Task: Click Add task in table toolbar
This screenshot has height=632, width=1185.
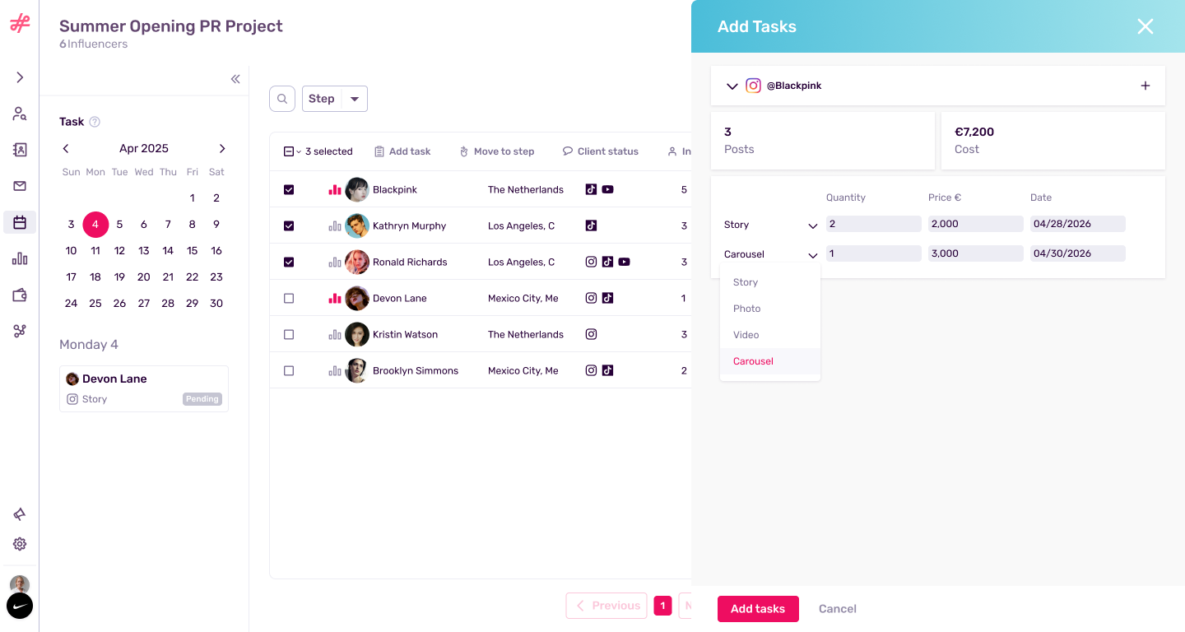Action: (402, 151)
